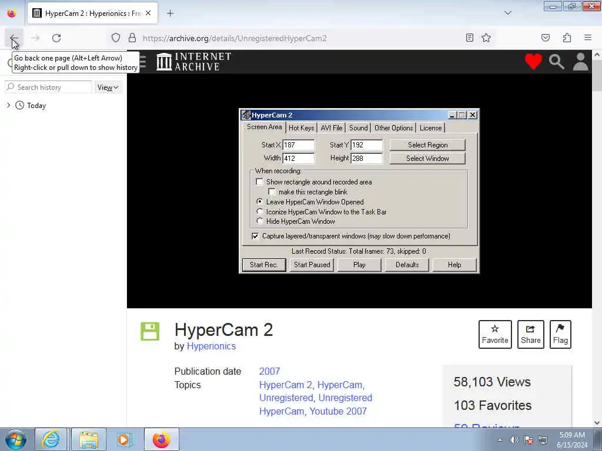This screenshot has width=602, height=451.
Task: Open Internet Archive search magnifier
Action: (556, 61)
